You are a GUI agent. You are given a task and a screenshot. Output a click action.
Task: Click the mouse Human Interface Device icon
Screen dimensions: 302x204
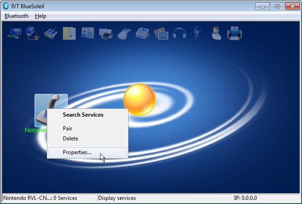tap(124, 34)
